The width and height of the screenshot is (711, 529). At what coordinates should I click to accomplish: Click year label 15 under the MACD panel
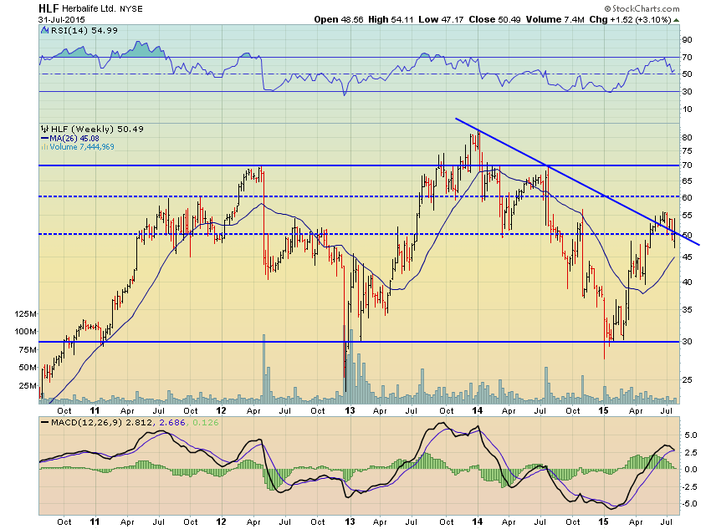tap(603, 521)
